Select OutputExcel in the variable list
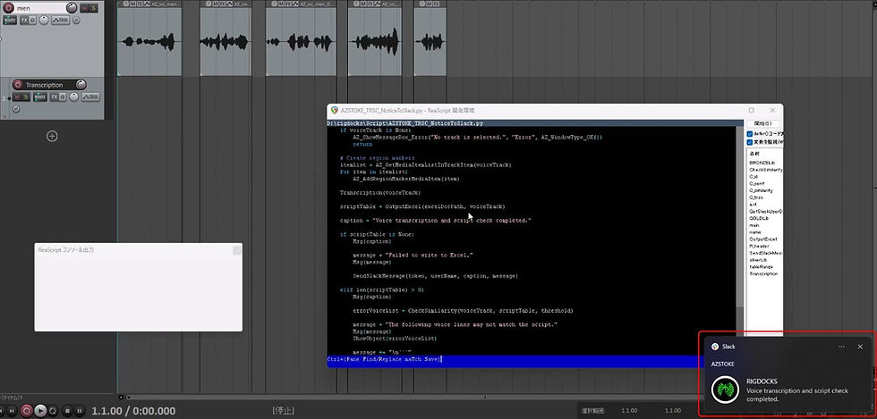Viewport: 877px width, 419px height. [763, 239]
